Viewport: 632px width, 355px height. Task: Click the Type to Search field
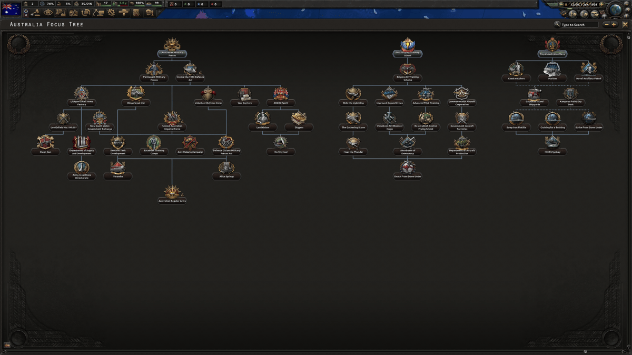pyautogui.click(x=579, y=25)
